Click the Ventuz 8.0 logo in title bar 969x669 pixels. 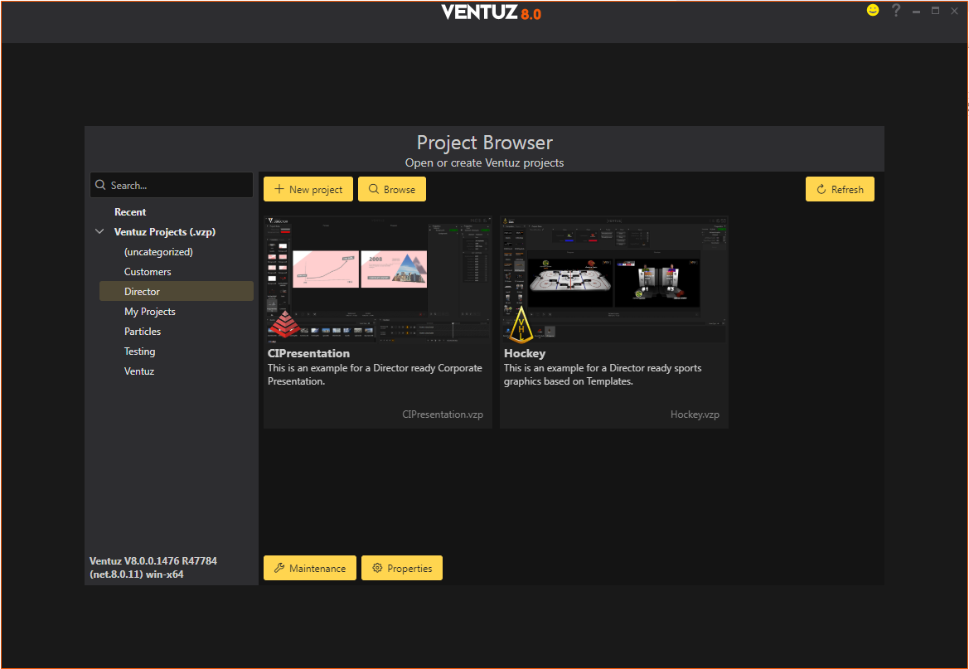491,12
